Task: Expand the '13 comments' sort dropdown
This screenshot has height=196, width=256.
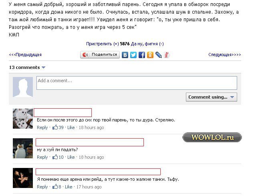Action: (43, 67)
